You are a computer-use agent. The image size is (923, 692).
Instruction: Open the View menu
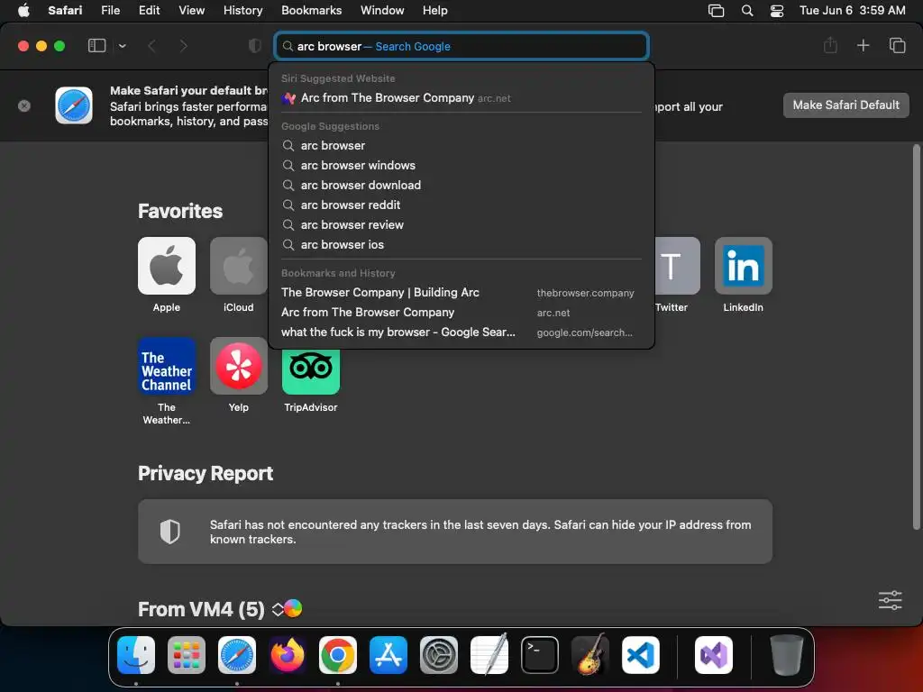coord(191,10)
